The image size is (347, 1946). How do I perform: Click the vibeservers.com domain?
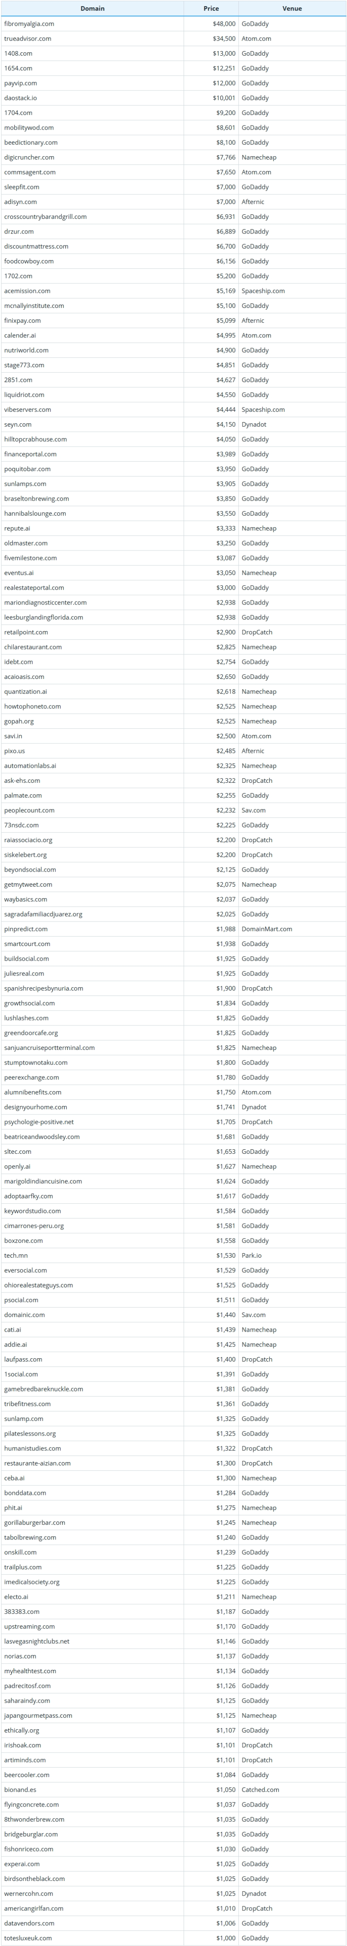pos(28,409)
